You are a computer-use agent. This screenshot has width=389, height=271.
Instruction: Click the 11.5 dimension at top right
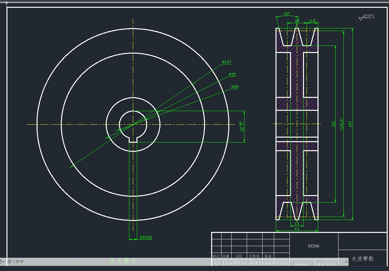pos(312,21)
